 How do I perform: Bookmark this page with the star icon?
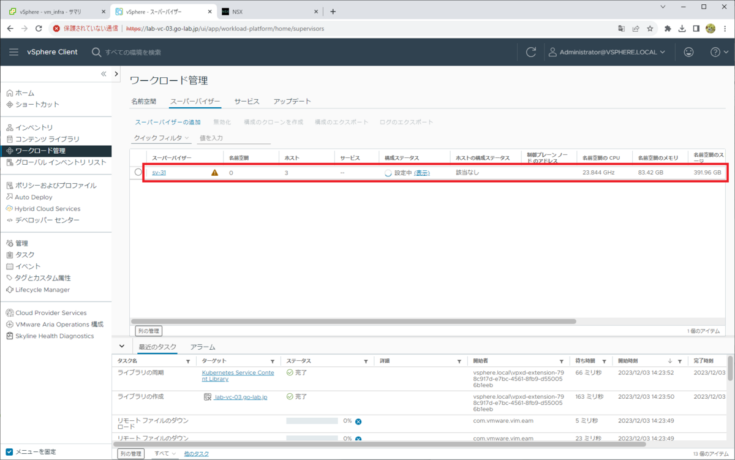[650, 28]
